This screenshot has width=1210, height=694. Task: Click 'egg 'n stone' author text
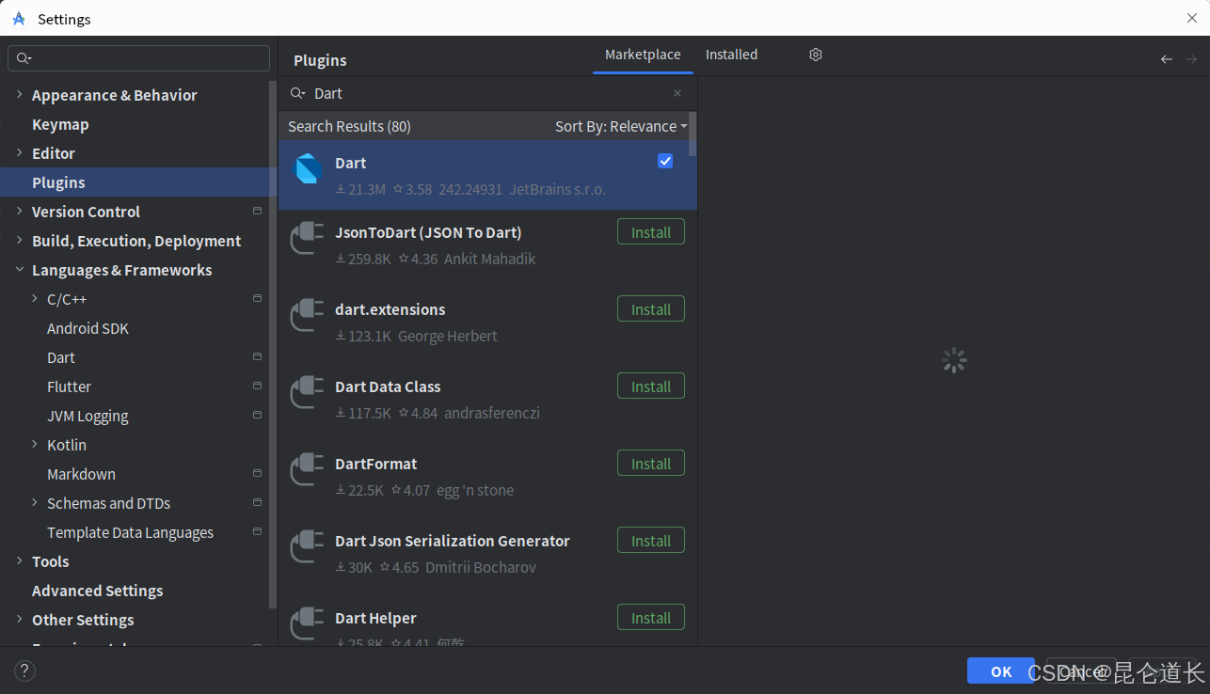coord(475,490)
